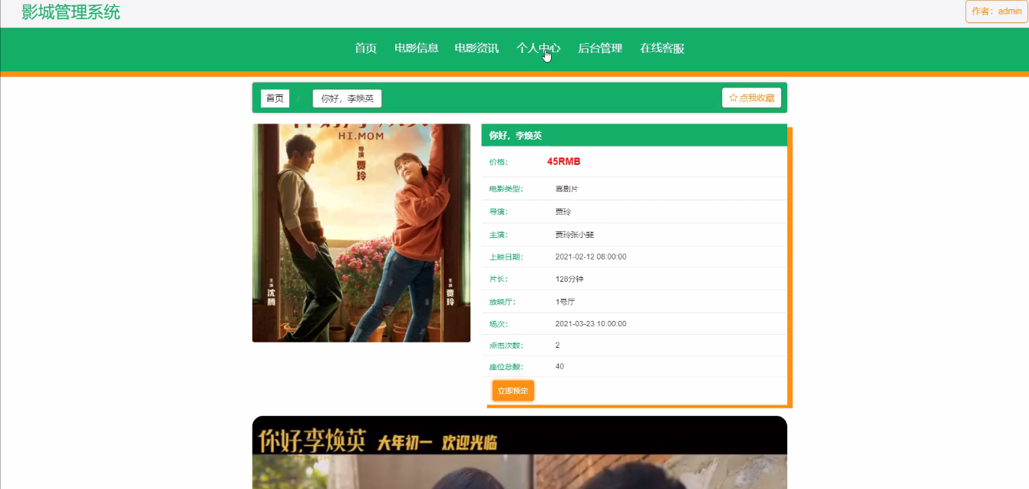Screen dimensions: 1029x489
Task: Click the 45RMB price value
Action: coord(564,162)
